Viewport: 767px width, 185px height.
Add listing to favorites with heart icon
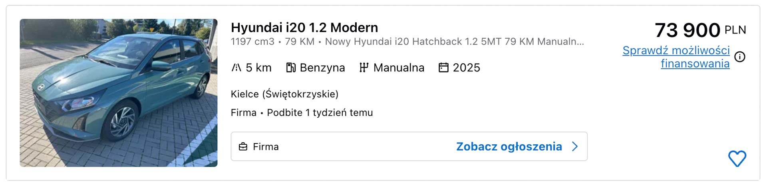(x=737, y=159)
